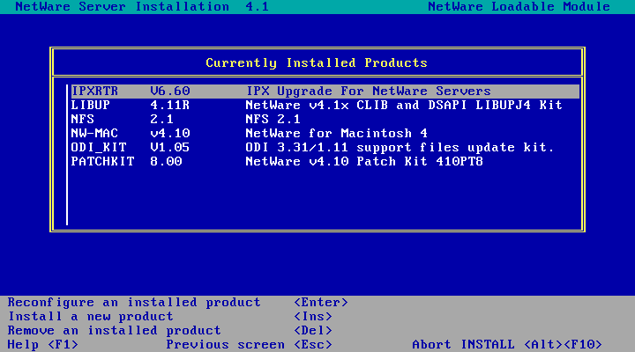Click 'NetWare v4.10 Patch Kit 410PT8' description
Image resolution: width=635 pixels, height=352 pixels.
point(364,162)
